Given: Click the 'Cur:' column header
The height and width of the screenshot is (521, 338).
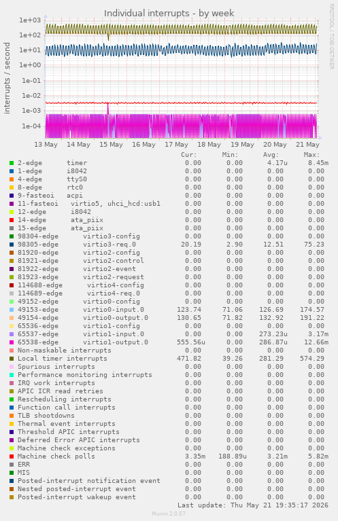Looking at the screenshot, I should pyautogui.click(x=189, y=155).
